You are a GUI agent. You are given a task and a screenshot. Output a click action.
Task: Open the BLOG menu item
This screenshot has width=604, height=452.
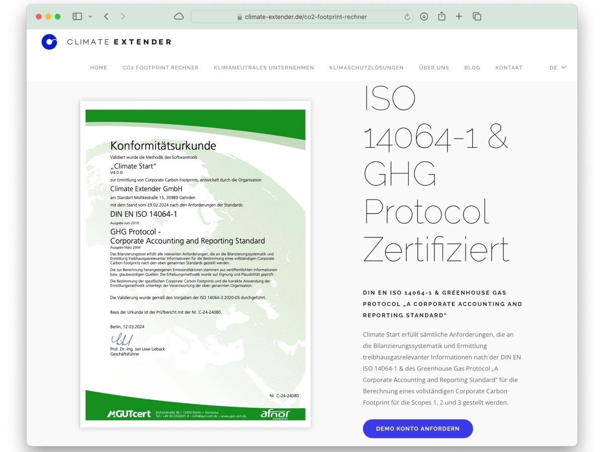click(x=472, y=68)
